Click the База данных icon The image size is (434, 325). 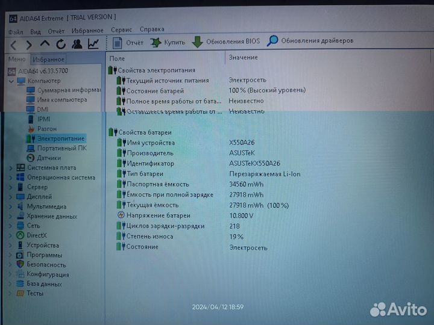pos(20,283)
